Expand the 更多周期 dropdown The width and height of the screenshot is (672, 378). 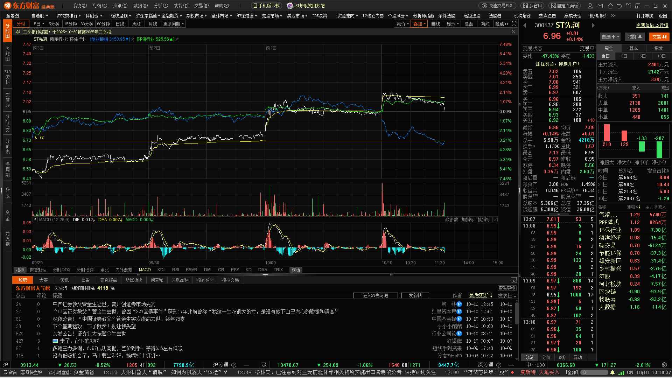pyautogui.click(x=173, y=24)
